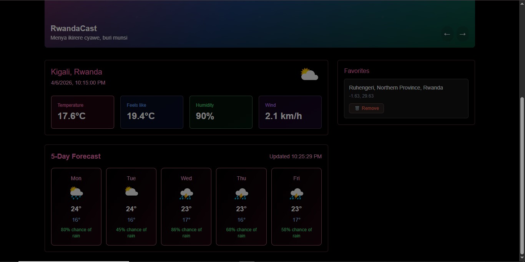Click Monday's rain shower weather icon
Image resolution: width=525 pixels, height=262 pixels.
point(76,193)
